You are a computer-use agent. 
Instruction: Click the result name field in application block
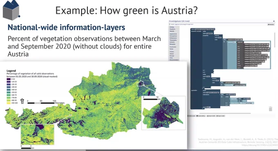pos(213,92)
